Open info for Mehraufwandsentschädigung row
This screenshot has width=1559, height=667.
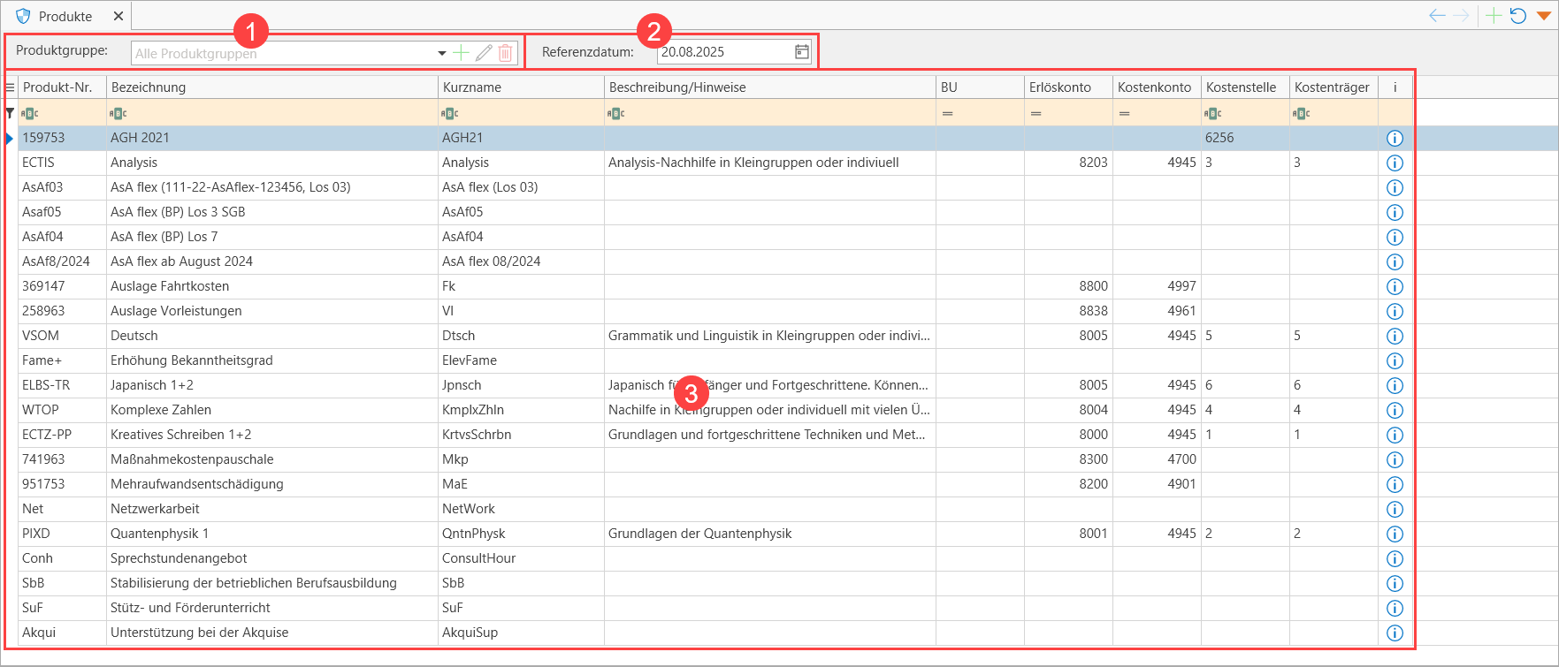pos(1395,484)
